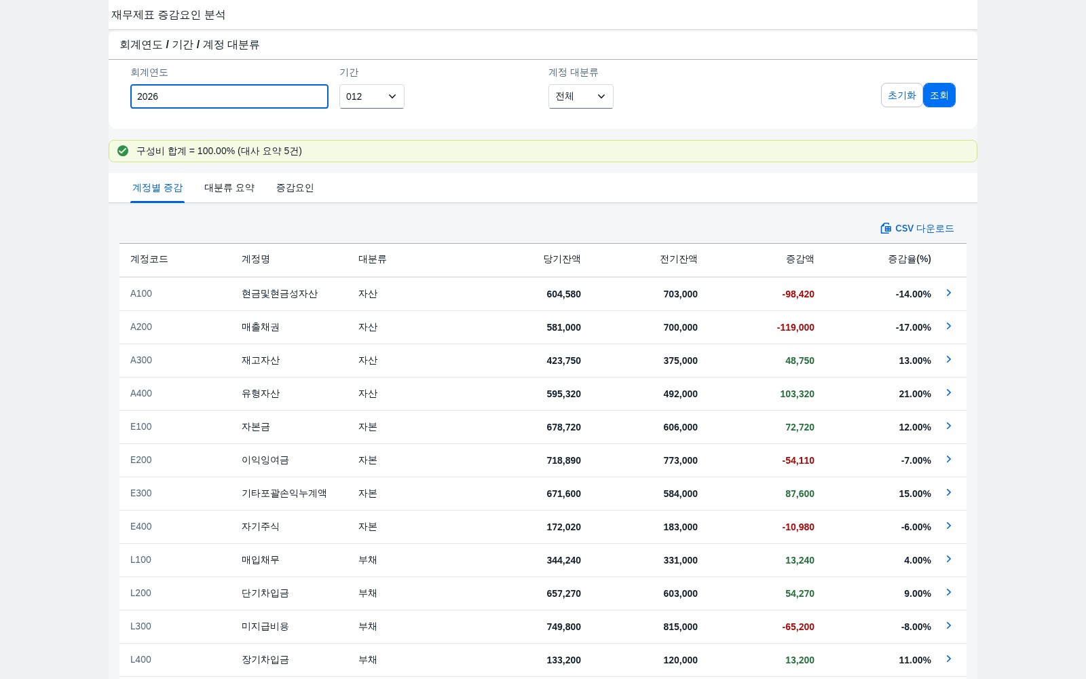Click the 당기잔액 column header
This screenshot has width=1086, height=679.
562,259
